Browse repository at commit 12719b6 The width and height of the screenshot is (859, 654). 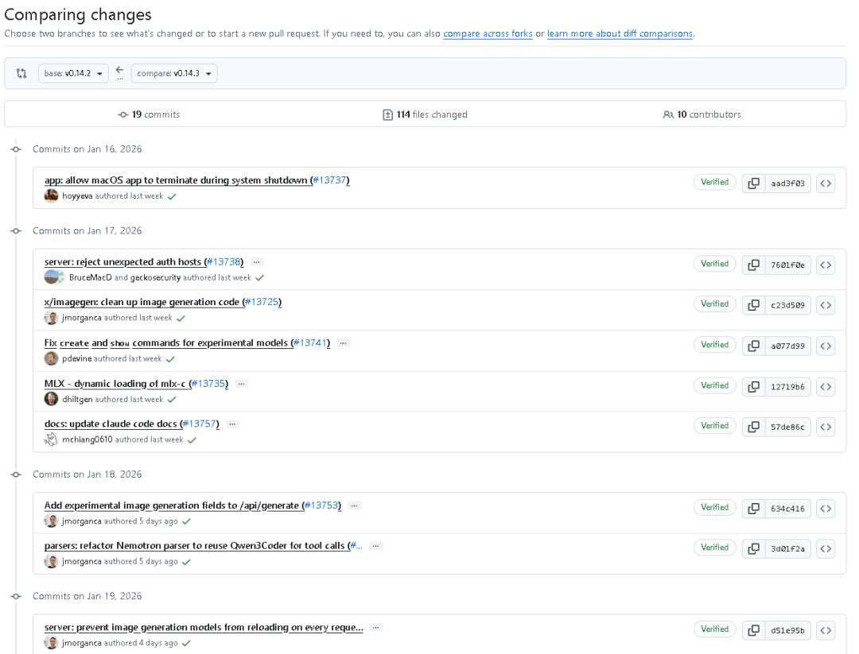click(826, 387)
